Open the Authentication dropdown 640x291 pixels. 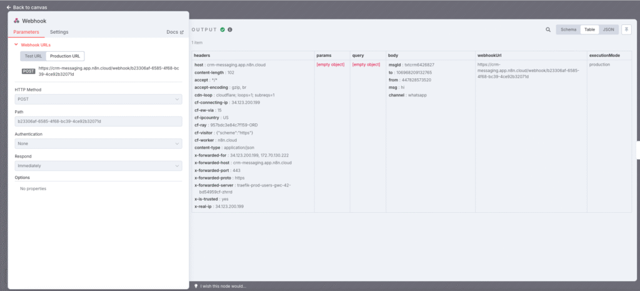(98, 143)
